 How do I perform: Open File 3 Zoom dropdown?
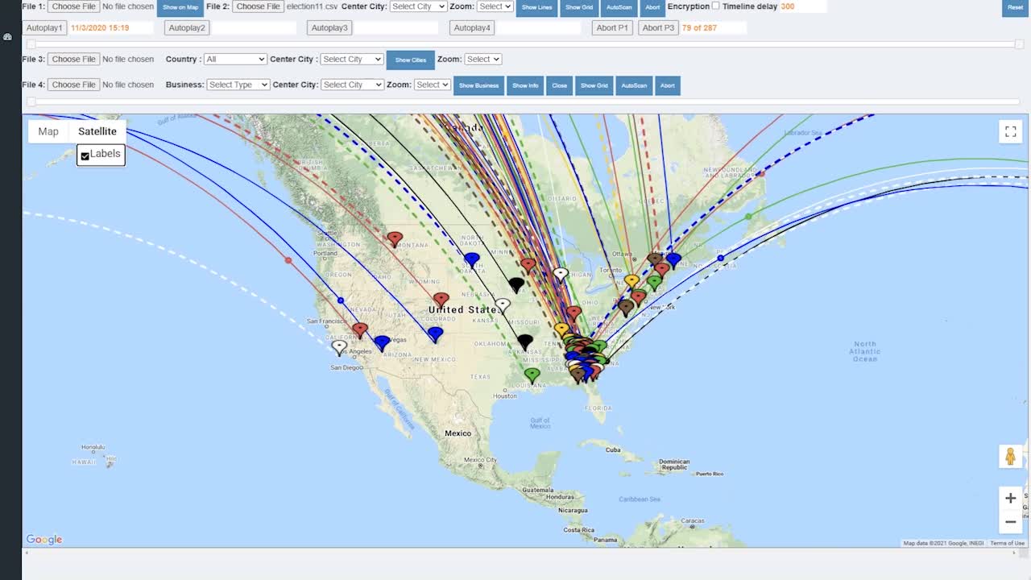pyautogui.click(x=482, y=59)
